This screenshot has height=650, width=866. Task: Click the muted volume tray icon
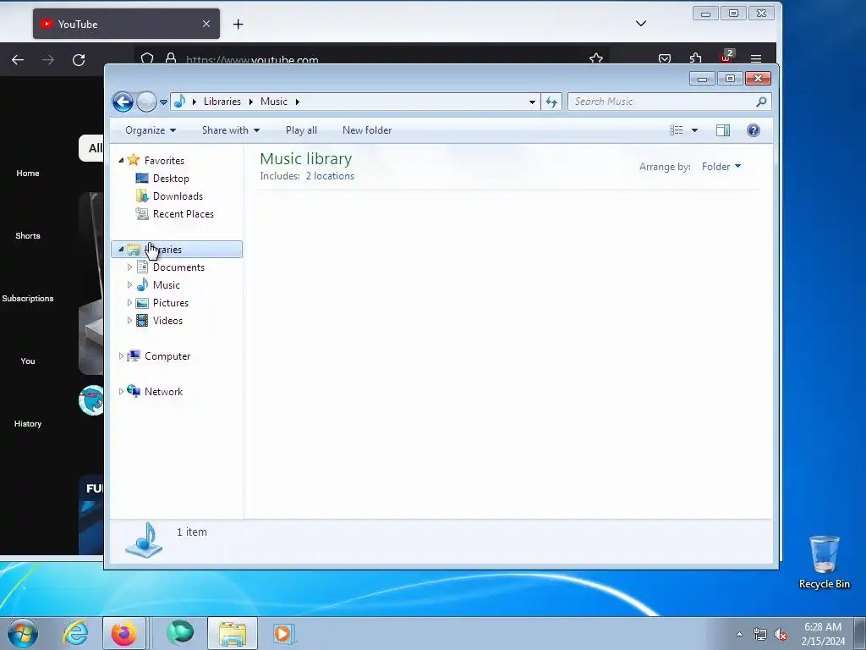coord(781,635)
